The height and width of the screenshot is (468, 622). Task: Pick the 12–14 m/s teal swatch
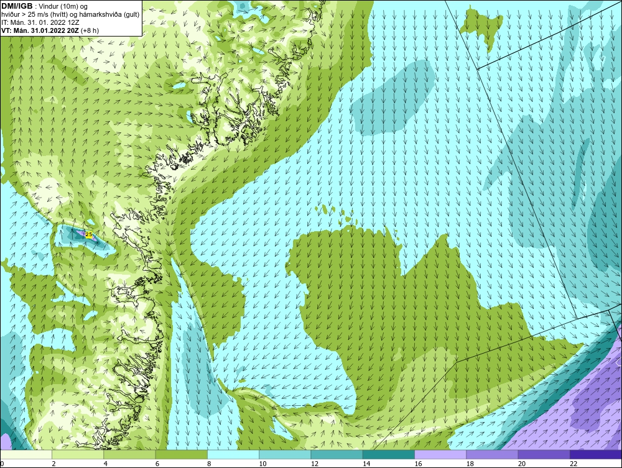(x=337, y=454)
